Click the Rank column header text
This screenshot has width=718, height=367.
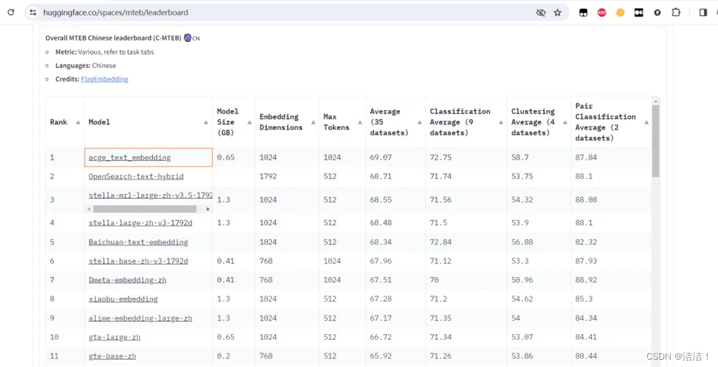coord(58,122)
